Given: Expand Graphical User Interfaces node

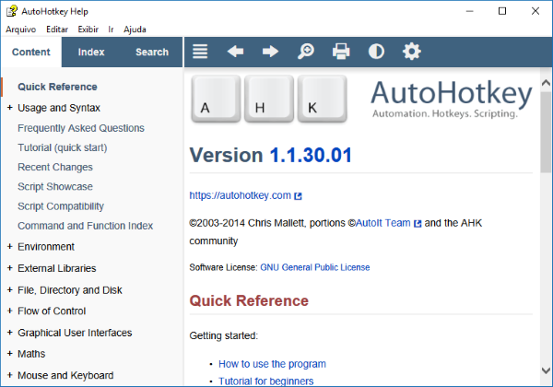Looking at the screenshot, I should 10,333.
